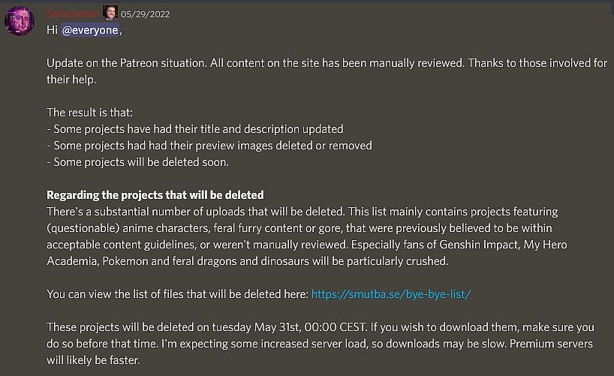Click the line starting "(questionable) anime characters"
The image size is (614, 376).
[302, 228]
